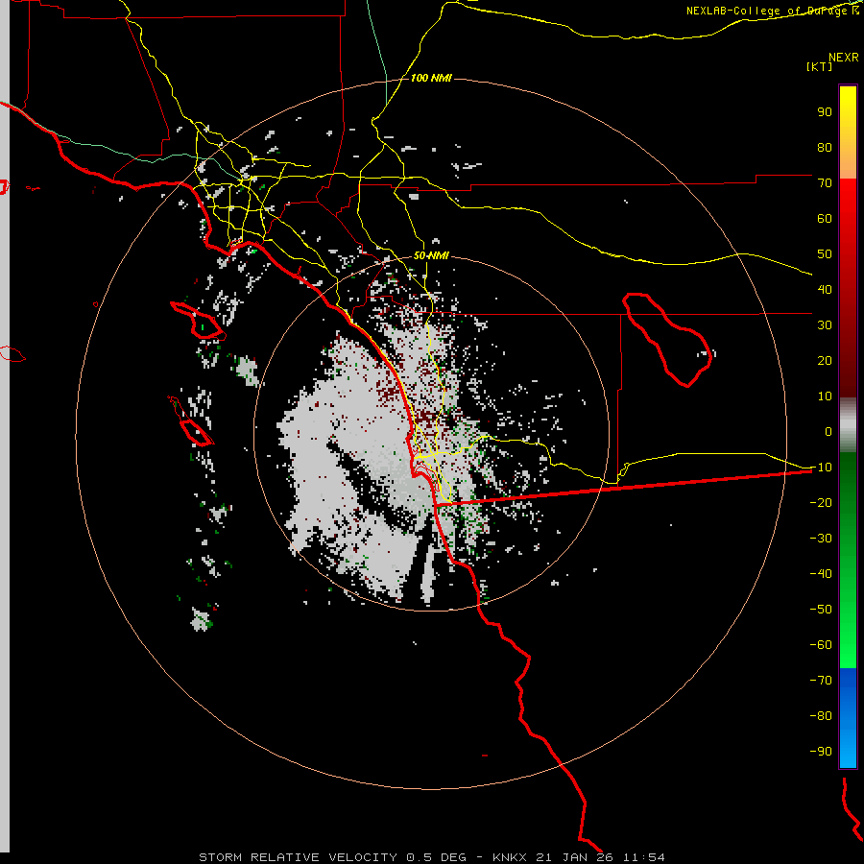Click the 50 value on the velocity scale

coord(825,254)
